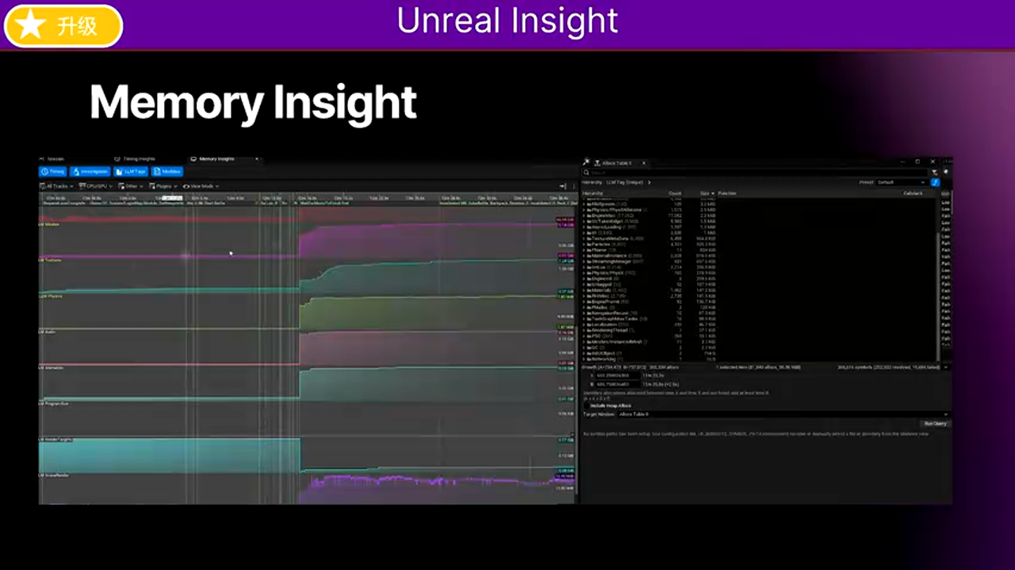Open the Plugins filter dropdown
Image resolution: width=1015 pixels, height=570 pixels.
163,186
